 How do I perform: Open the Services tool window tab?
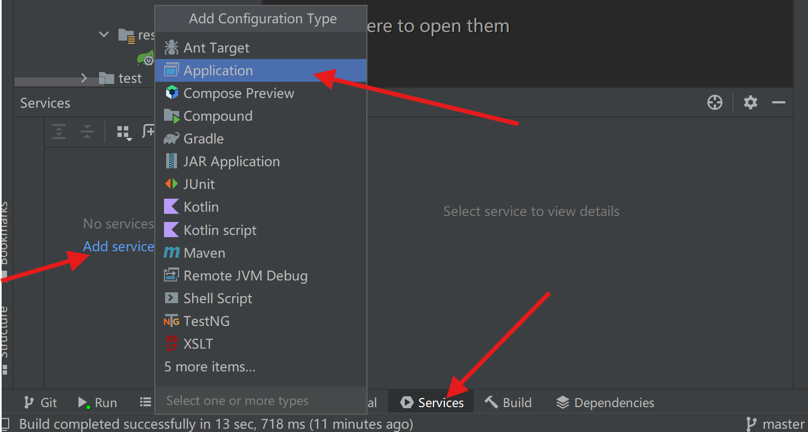(x=432, y=403)
